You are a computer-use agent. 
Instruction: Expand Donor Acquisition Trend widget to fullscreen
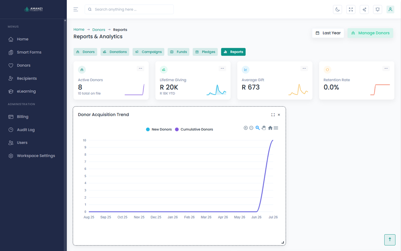click(273, 115)
